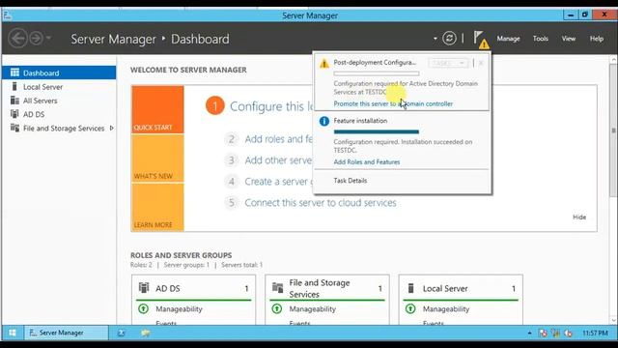Open the Manage menu

[508, 39]
